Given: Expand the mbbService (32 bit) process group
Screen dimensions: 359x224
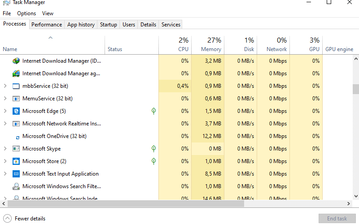Looking at the screenshot, I should (x=5, y=86).
